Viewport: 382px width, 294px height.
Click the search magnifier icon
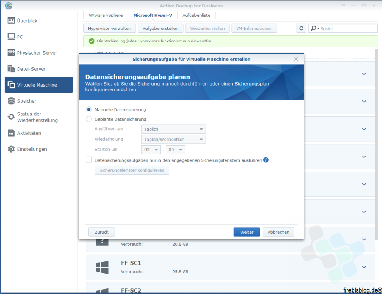[x=314, y=28]
